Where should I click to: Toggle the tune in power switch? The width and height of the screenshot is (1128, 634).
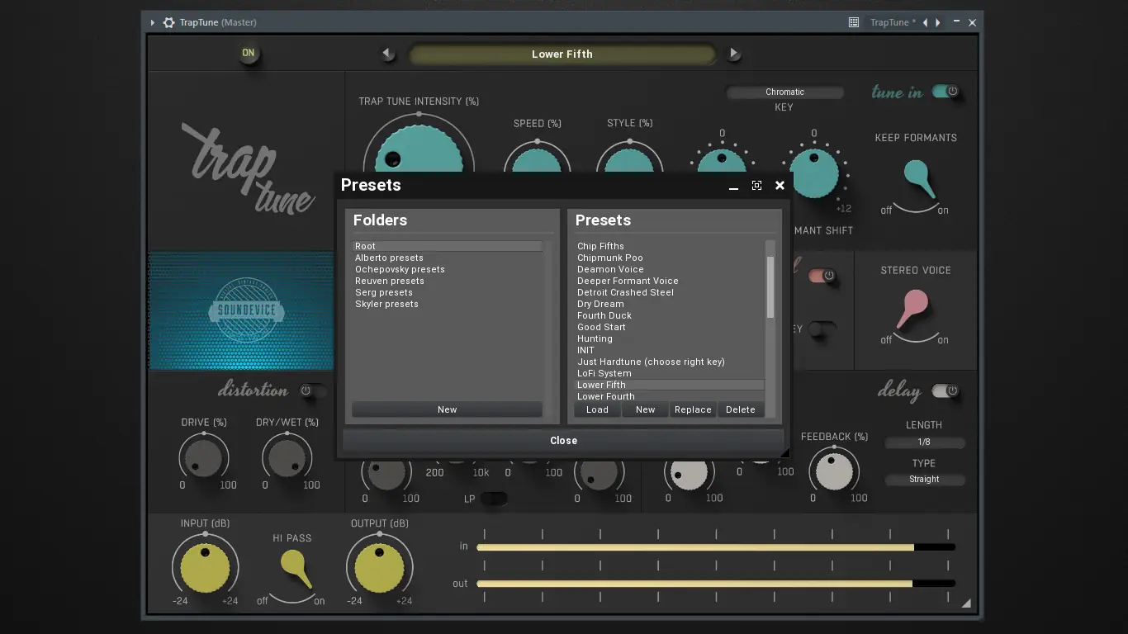tap(946, 92)
